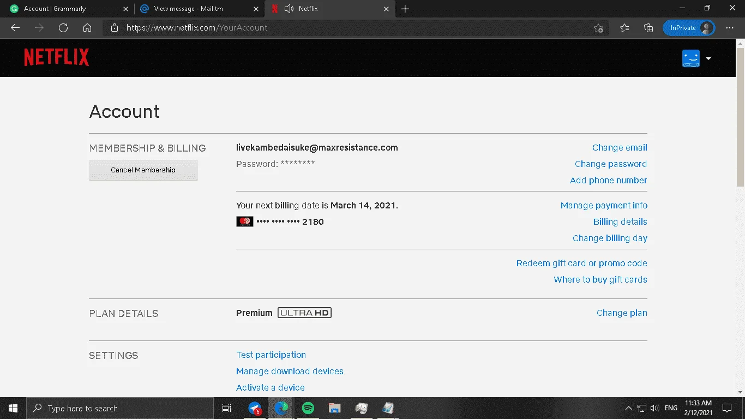
Task: Click the ENG language indicator
Action: 671,408
